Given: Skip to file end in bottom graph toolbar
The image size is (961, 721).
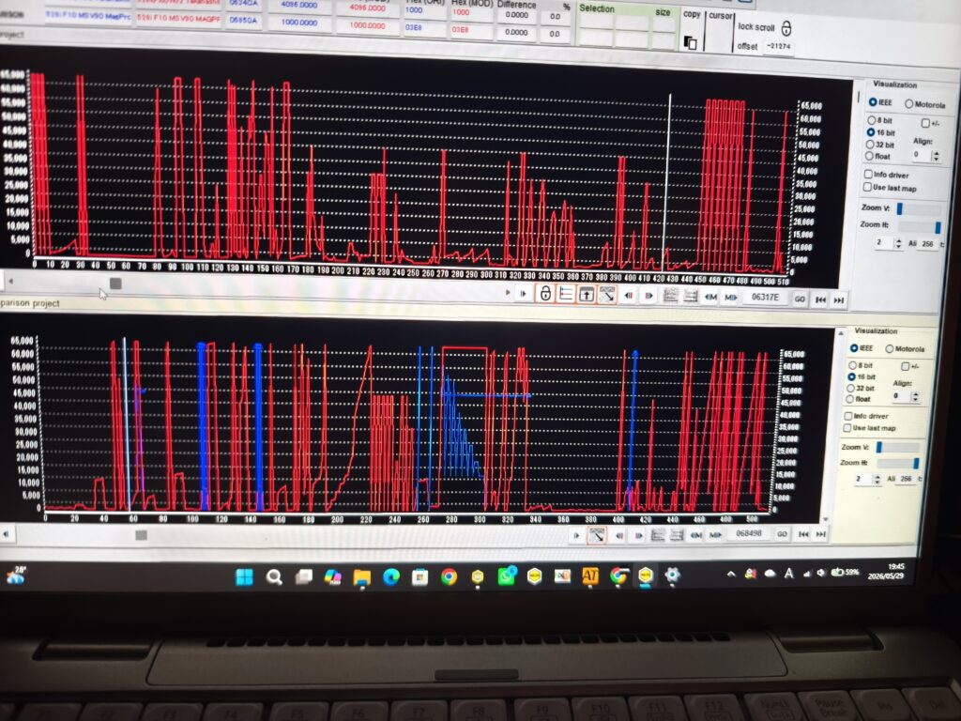Looking at the screenshot, I should (820, 534).
